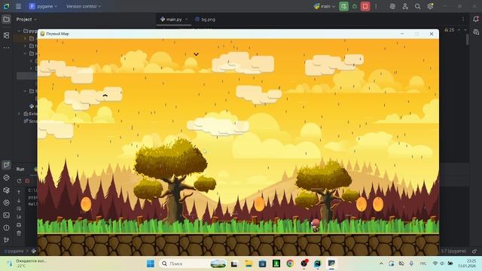Click the 25 warnings indicator
482x271 pixels.
click(450, 30)
